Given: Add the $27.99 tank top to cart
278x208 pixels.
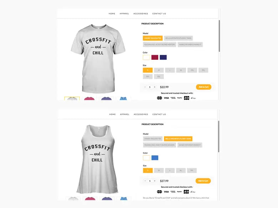Looking at the screenshot, I should [x=203, y=181].
